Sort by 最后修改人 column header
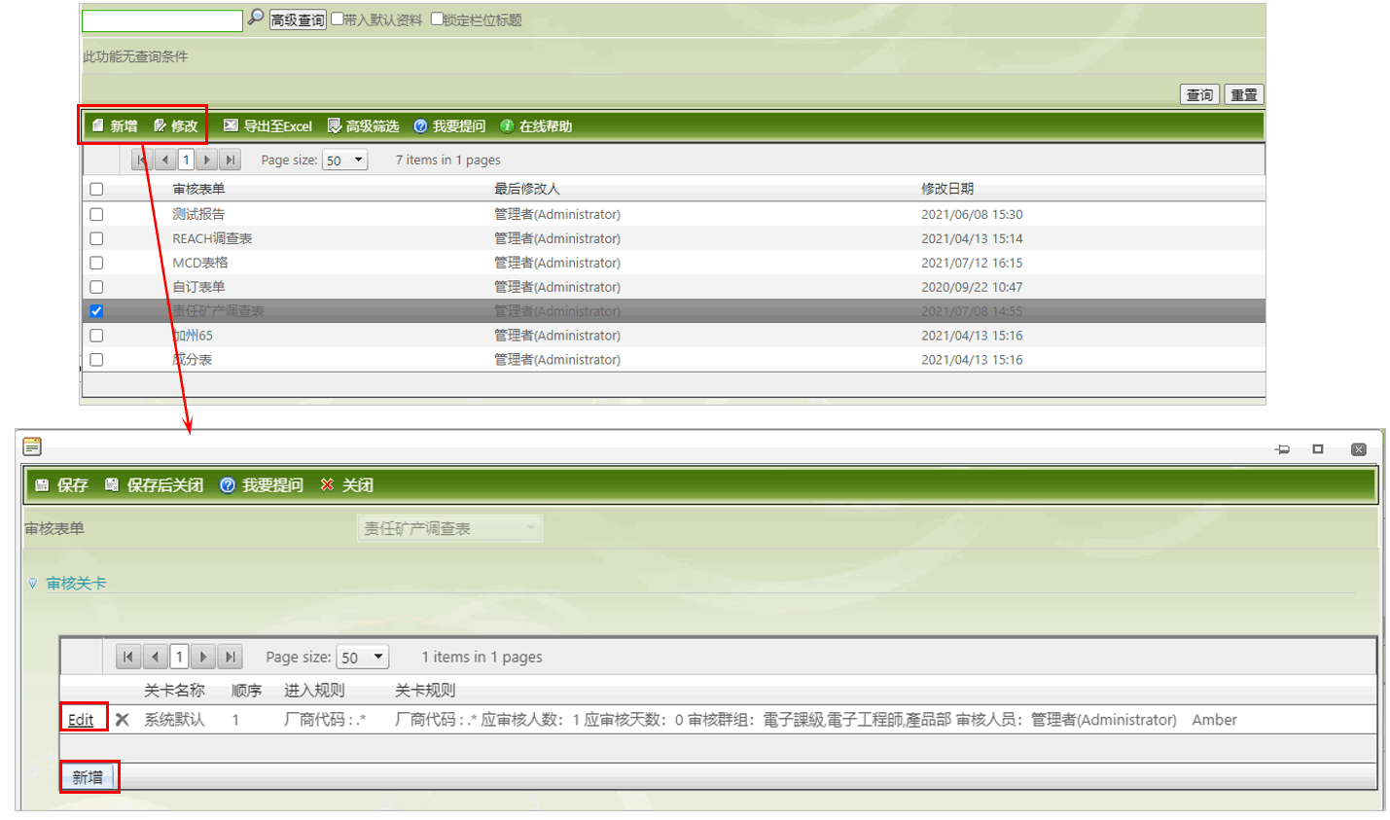This screenshot has width=1390, height=820. pyautogui.click(x=526, y=189)
